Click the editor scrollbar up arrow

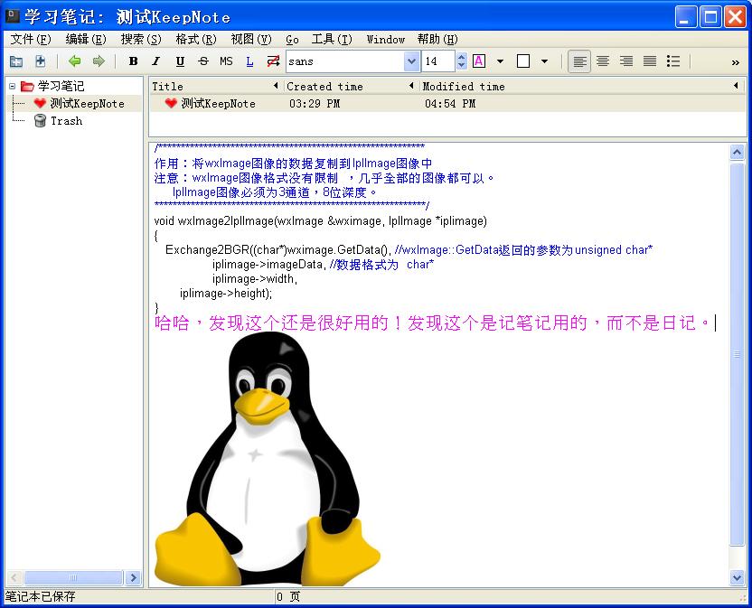[x=738, y=153]
